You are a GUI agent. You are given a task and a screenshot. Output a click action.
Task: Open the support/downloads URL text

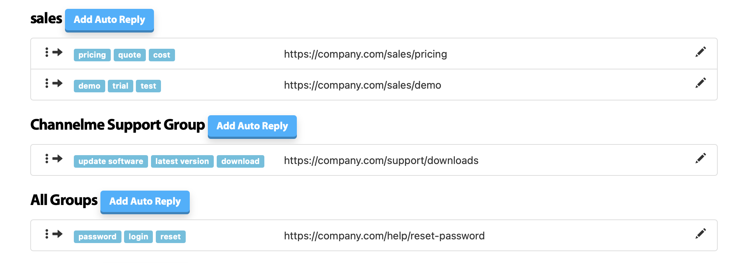(381, 161)
